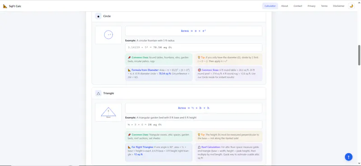Open the Terms page

point(324,6)
